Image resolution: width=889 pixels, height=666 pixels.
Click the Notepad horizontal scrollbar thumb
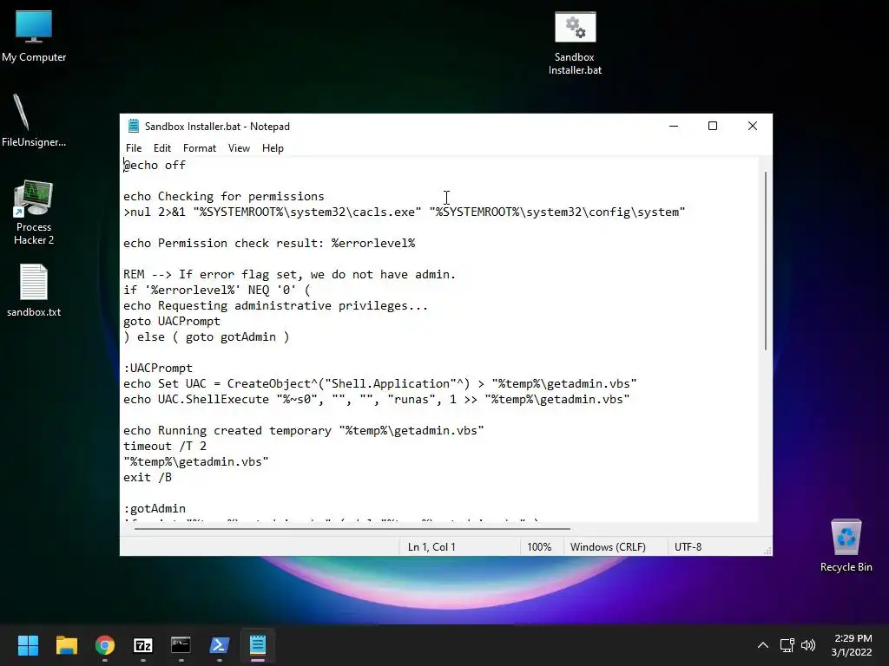pyautogui.click(x=352, y=528)
